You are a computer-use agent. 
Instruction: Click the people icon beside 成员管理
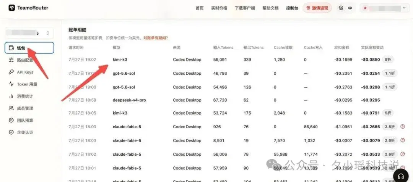11,108
